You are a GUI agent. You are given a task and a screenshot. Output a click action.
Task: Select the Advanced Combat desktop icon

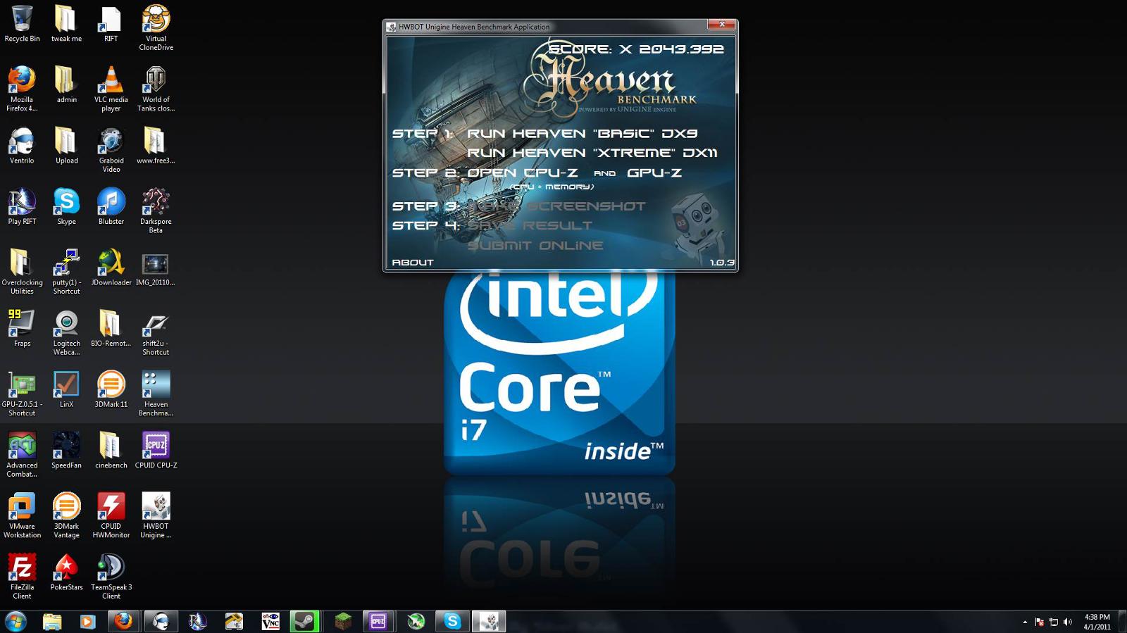[x=22, y=455]
